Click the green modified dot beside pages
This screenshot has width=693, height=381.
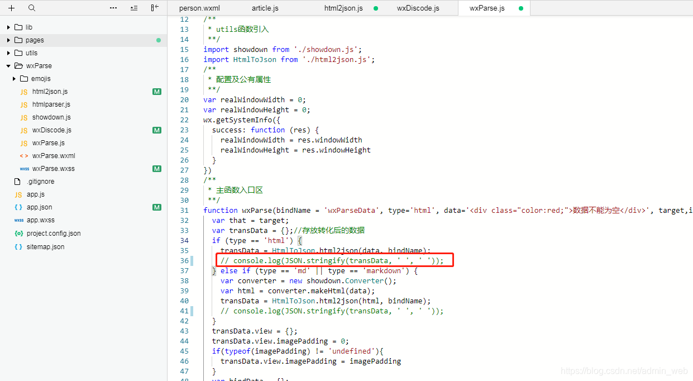pos(159,40)
